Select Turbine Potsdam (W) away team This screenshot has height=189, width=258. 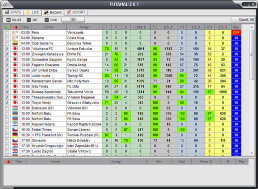(83, 135)
